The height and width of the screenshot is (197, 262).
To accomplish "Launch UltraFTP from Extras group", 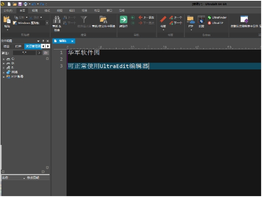I will coord(216,23).
